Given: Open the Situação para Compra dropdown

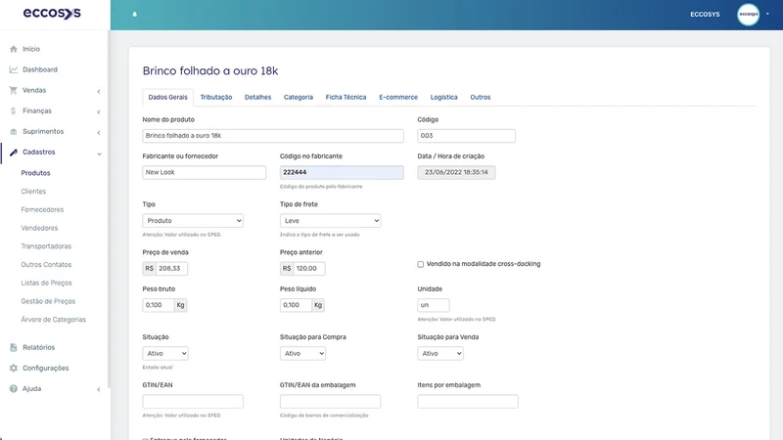Looking at the screenshot, I should 302,353.
